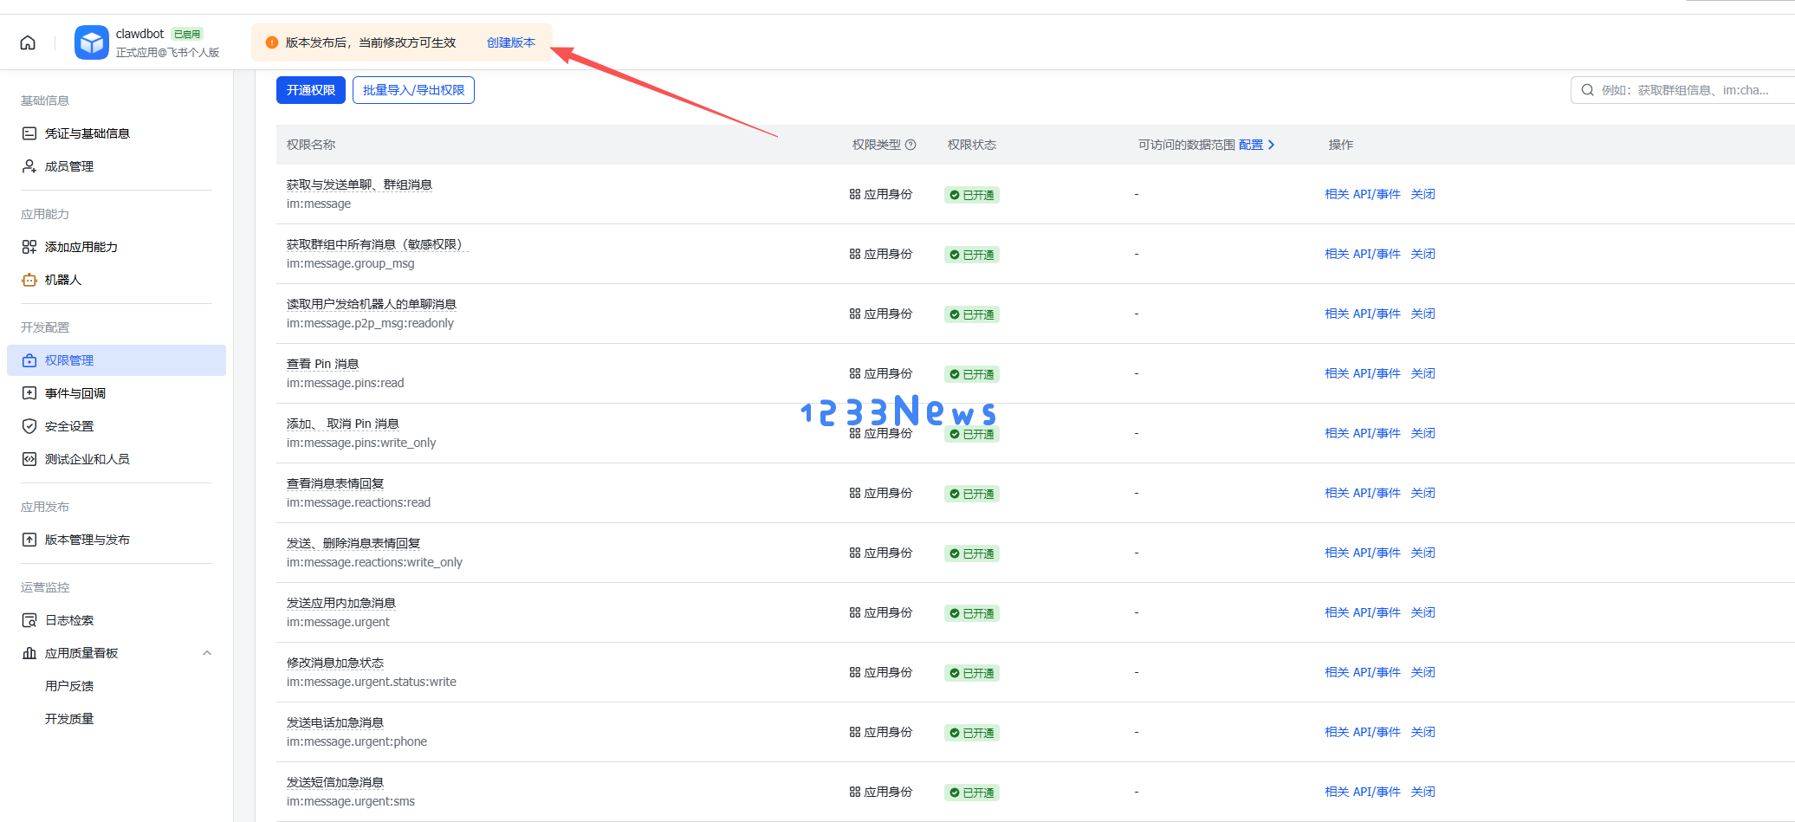Click the robot icon in sidebar
1795x822 pixels.
[x=29, y=280]
